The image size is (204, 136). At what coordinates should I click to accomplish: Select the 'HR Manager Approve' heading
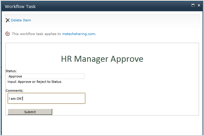click(102, 59)
